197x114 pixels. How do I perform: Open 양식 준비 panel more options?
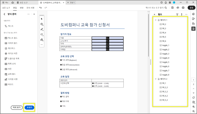pos(29,14)
